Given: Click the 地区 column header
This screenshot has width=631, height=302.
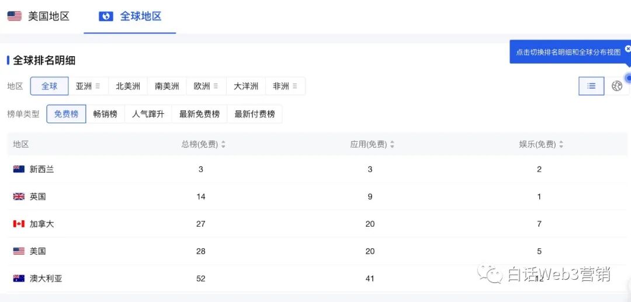Looking at the screenshot, I should (x=21, y=144).
